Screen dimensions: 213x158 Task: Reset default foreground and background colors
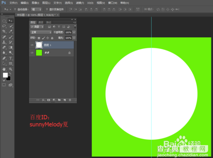[3, 80]
